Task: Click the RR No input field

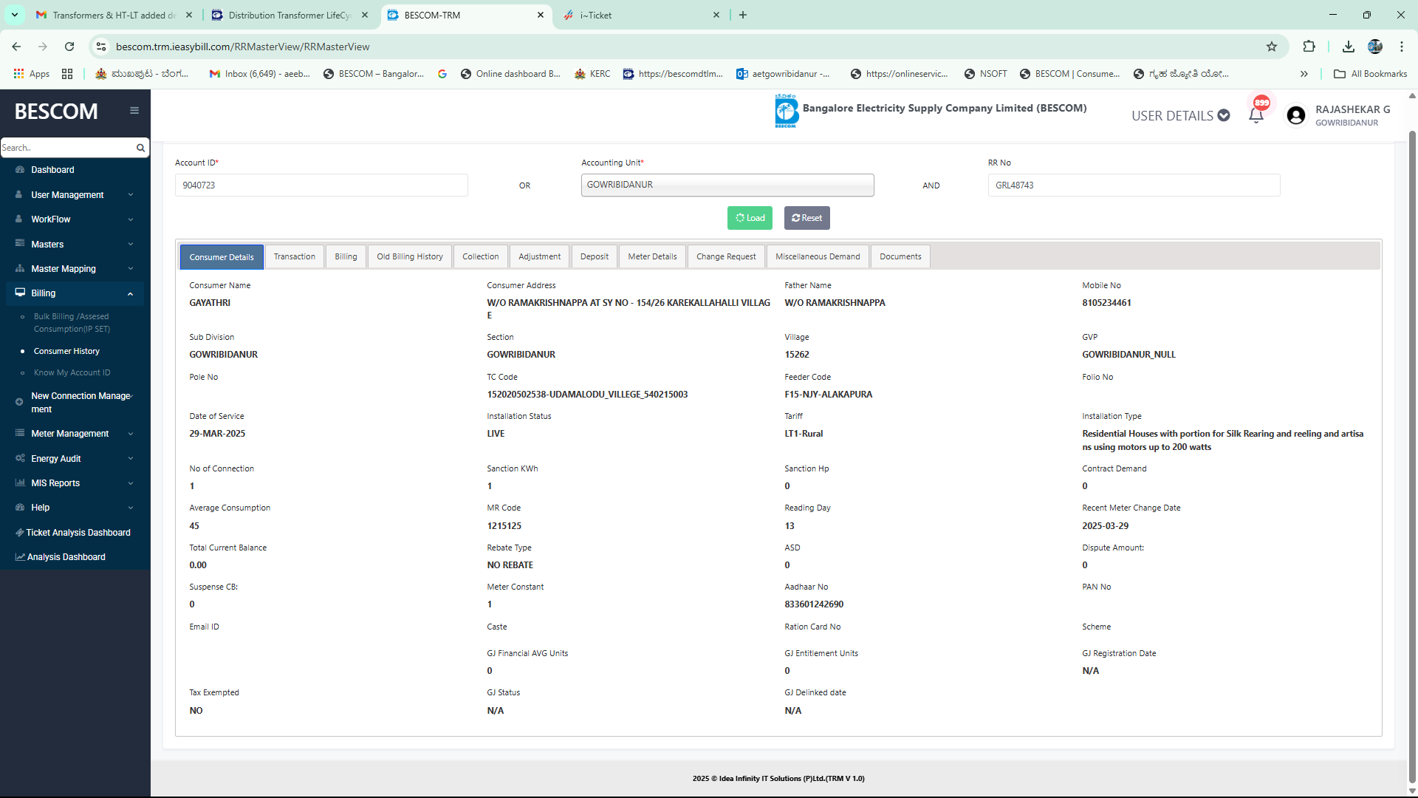Action: pos(1134,185)
